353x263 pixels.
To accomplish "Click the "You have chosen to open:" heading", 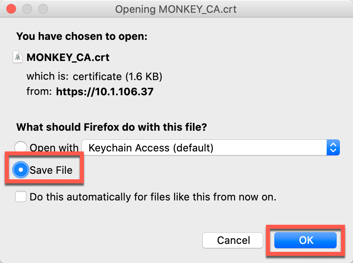I will 82,37.
